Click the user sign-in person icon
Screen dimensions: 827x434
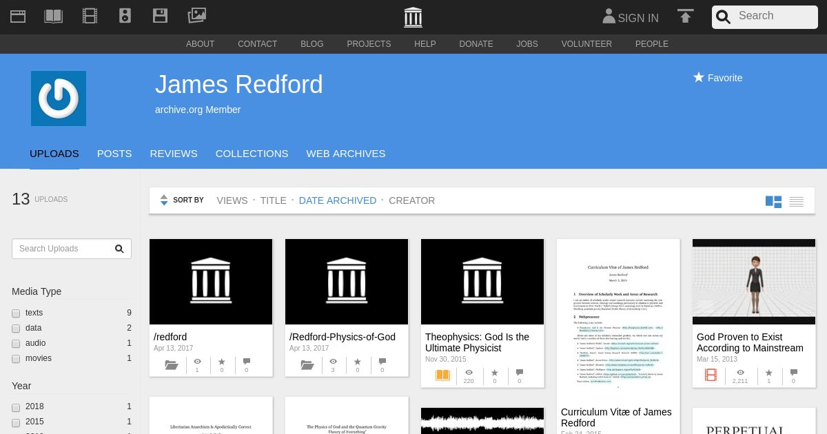pyautogui.click(x=609, y=17)
